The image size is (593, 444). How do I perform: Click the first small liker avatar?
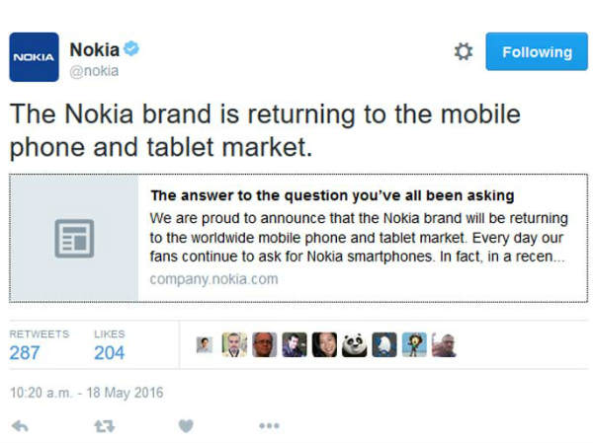point(205,345)
